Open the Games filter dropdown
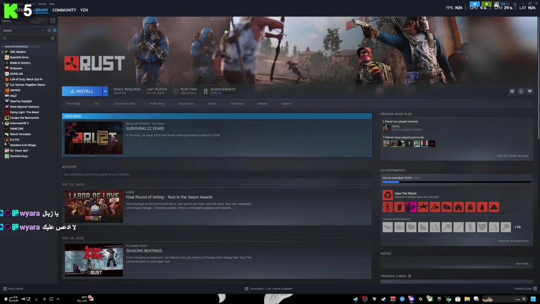Viewport: 540px width, 304px height. [23, 30]
